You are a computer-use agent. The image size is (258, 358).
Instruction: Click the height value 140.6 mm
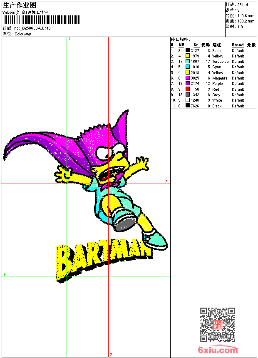click(x=246, y=16)
